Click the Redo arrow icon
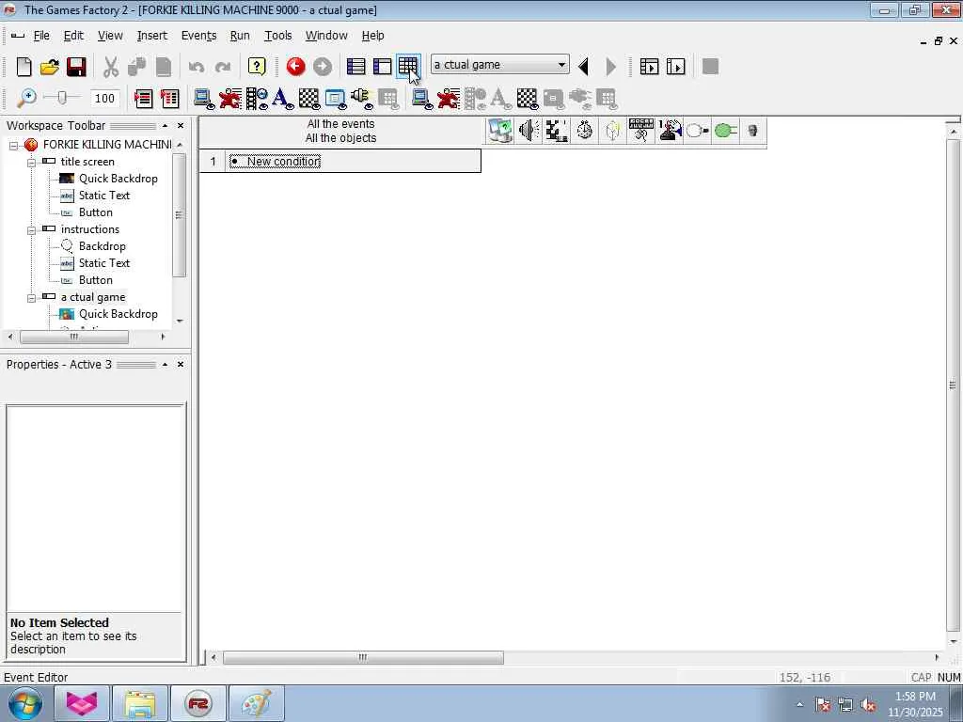 tap(222, 67)
